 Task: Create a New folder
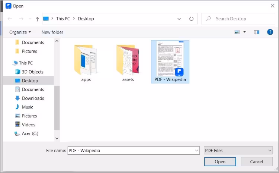tap(52, 32)
